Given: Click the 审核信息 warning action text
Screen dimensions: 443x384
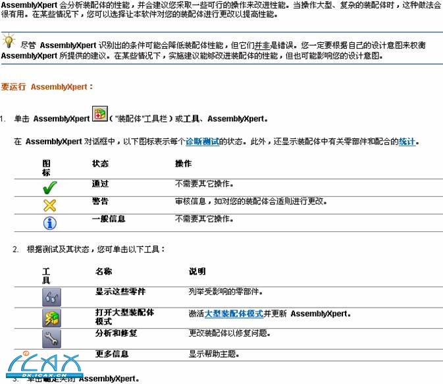Looking at the screenshot, I should (251, 202).
